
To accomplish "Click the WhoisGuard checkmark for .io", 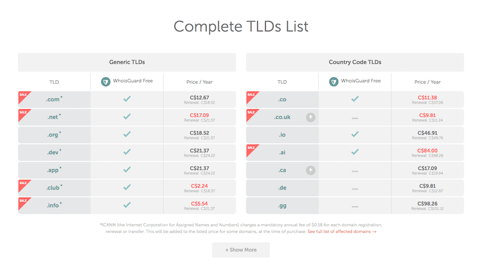I will click(x=355, y=134).
